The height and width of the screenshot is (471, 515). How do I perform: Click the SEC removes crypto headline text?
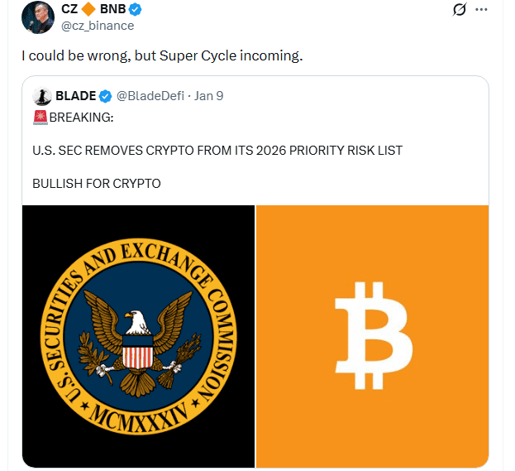pos(217,149)
